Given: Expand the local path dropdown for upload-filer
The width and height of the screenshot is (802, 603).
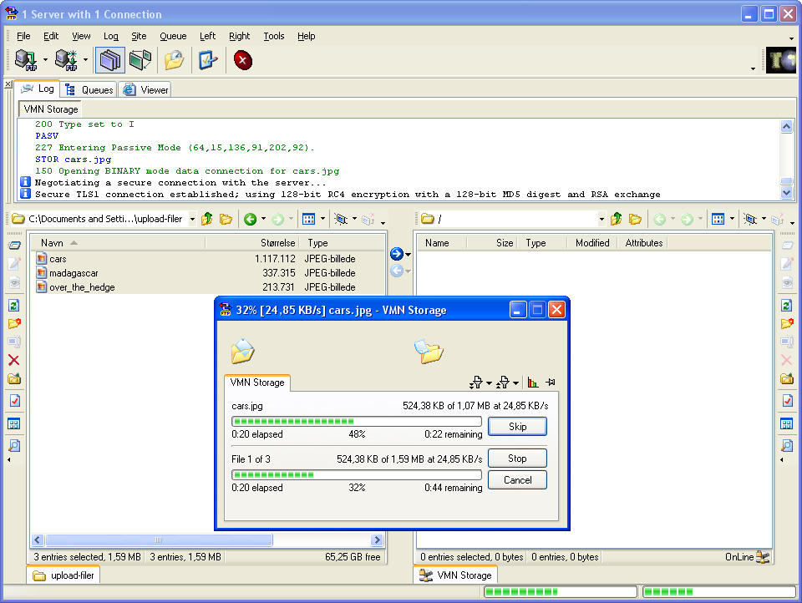Looking at the screenshot, I should tap(192, 220).
